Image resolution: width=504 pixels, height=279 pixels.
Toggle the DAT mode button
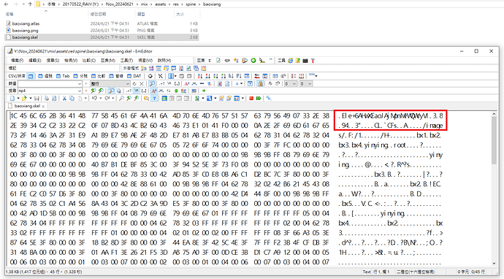pyautogui.click(x=134, y=76)
